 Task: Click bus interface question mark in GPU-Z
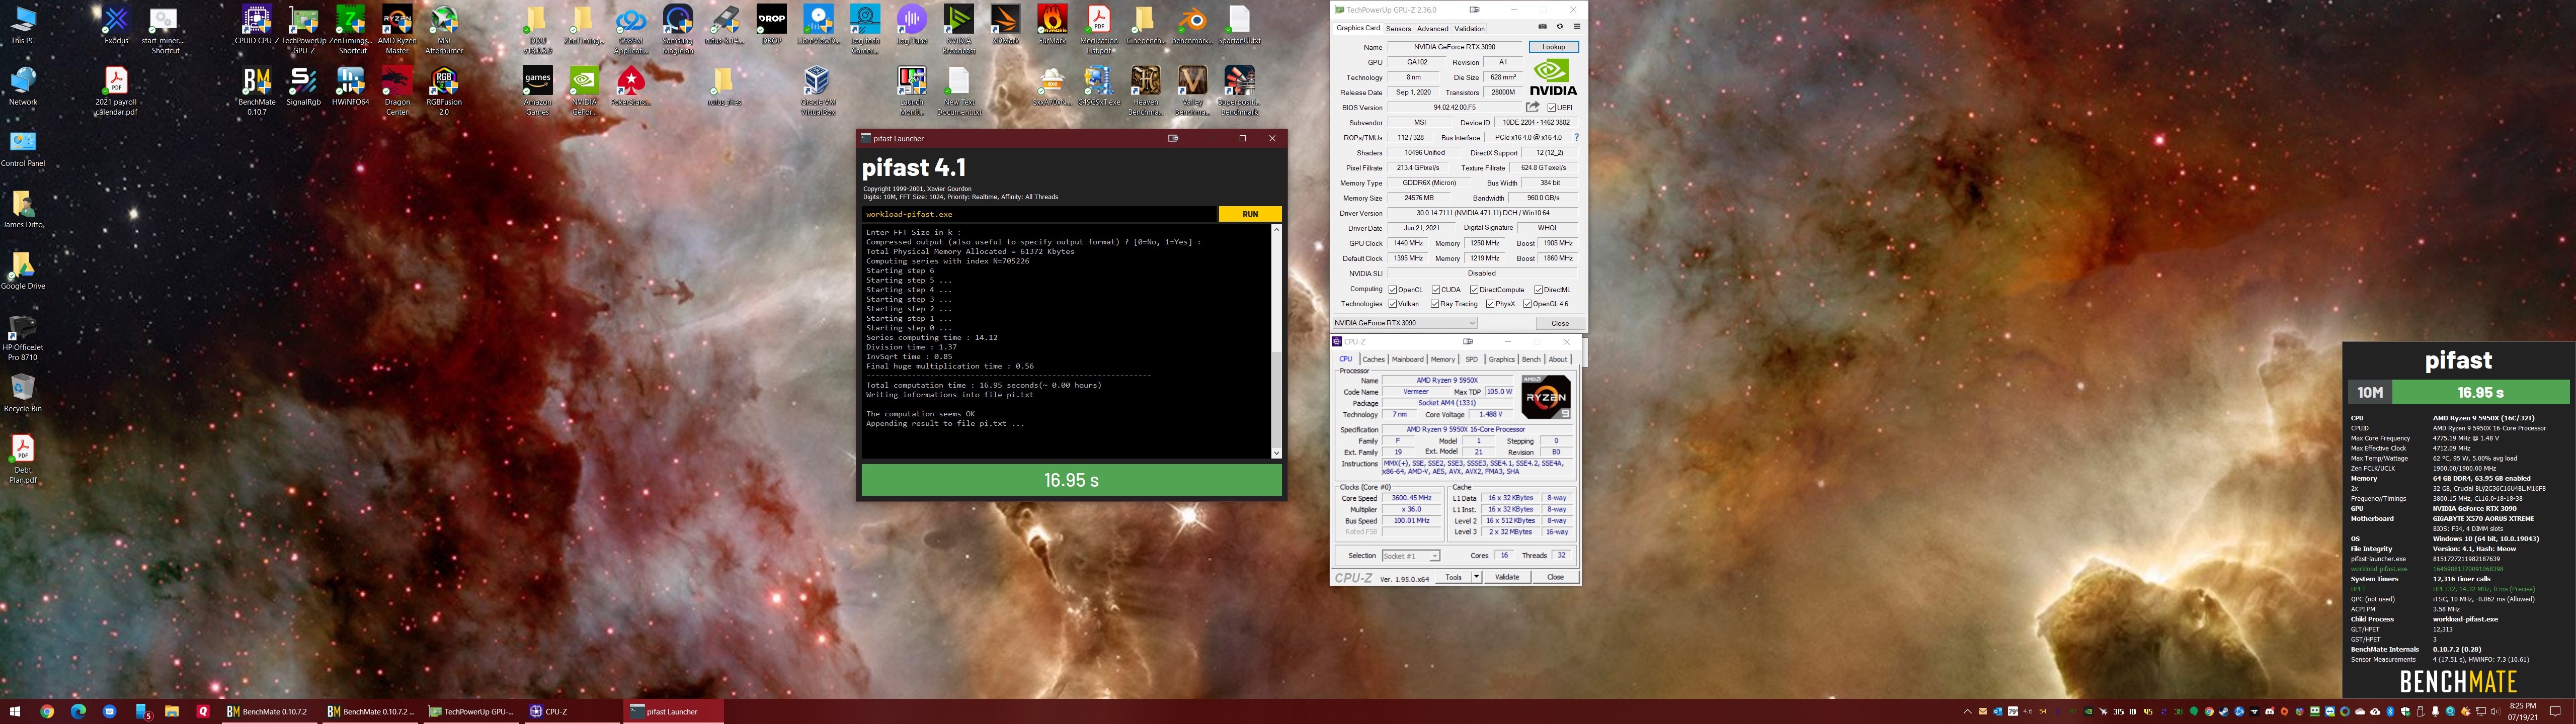(1576, 138)
